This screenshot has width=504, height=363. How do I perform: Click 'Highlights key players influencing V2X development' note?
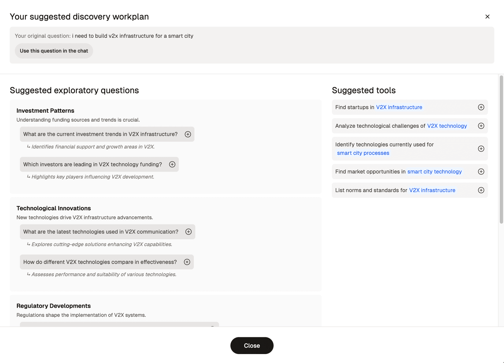93,177
